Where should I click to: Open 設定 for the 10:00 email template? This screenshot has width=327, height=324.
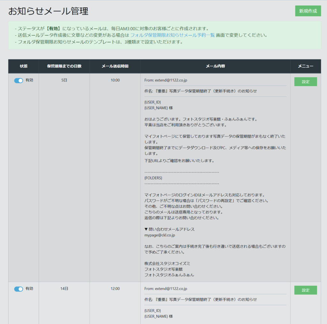pos(305,82)
